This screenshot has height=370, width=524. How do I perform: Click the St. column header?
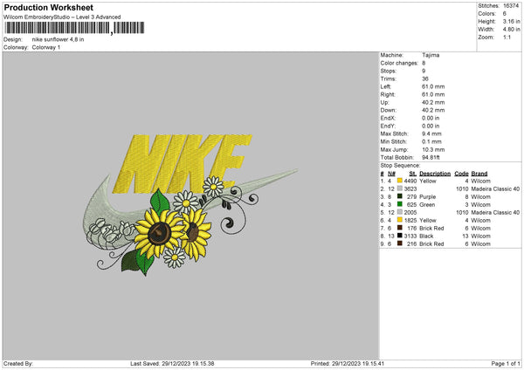click(x=413, y=174)
